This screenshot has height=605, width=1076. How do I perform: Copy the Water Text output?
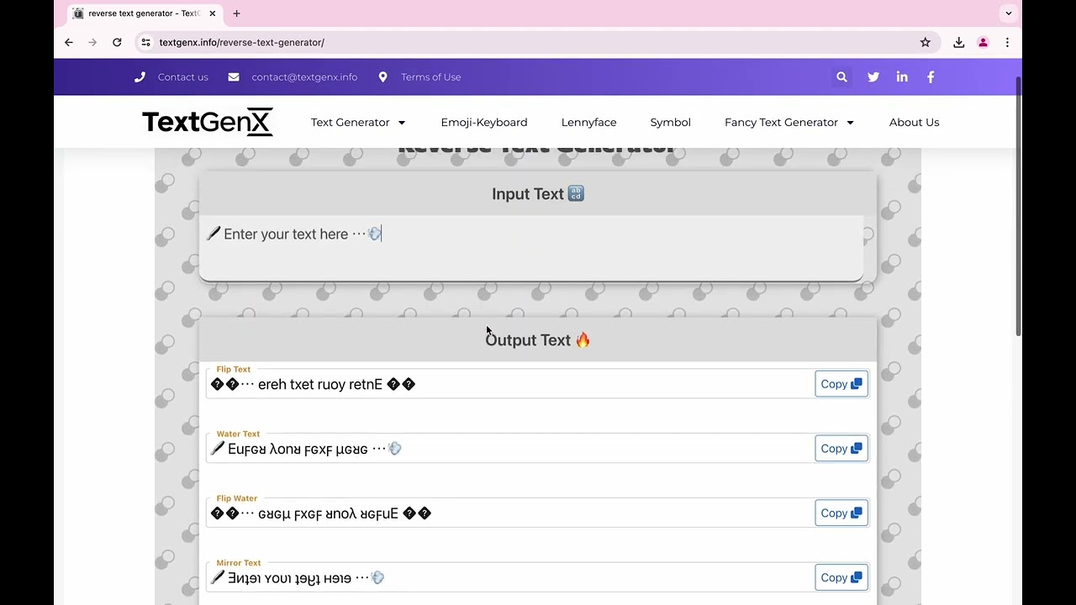[x=841, y=449]
